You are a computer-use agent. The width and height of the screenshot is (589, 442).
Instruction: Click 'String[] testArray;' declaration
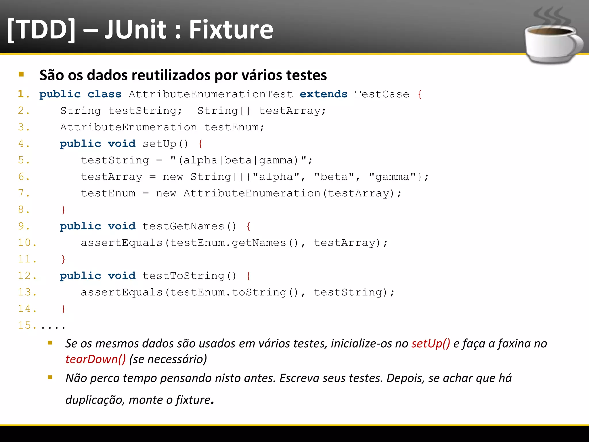pyautogui.click(x=261, y=111)
